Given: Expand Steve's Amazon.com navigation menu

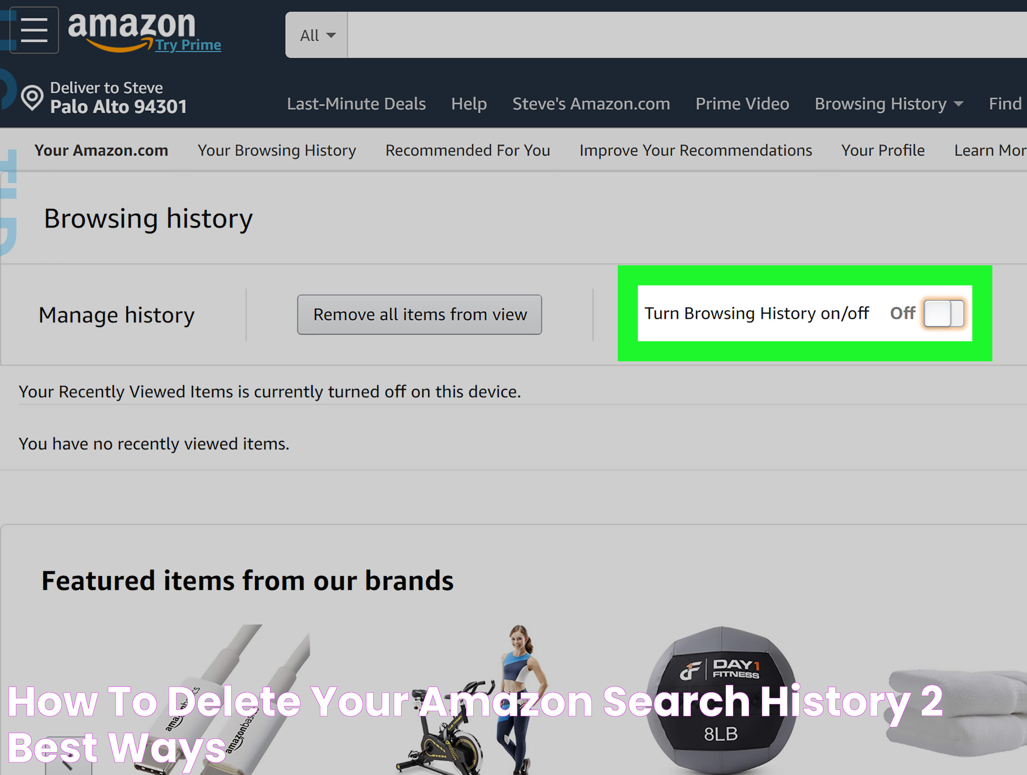Looking at the screenshot, I should (591, 103).
